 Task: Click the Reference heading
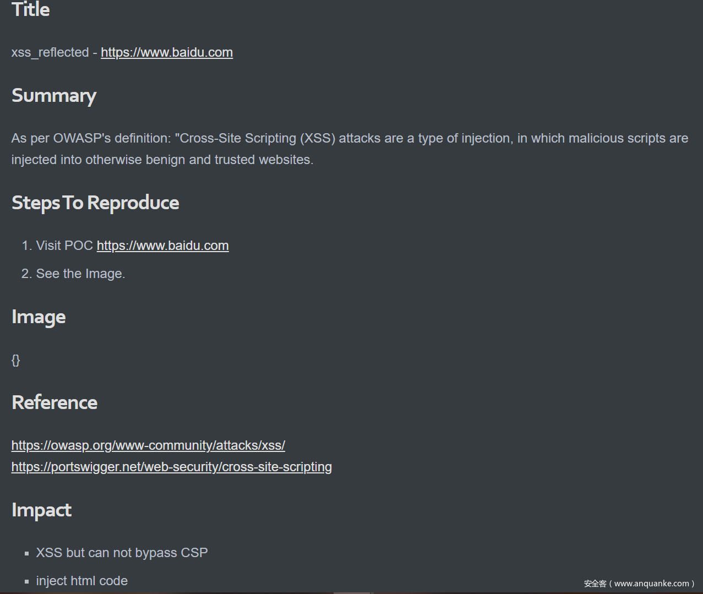(x=55, y=402)
